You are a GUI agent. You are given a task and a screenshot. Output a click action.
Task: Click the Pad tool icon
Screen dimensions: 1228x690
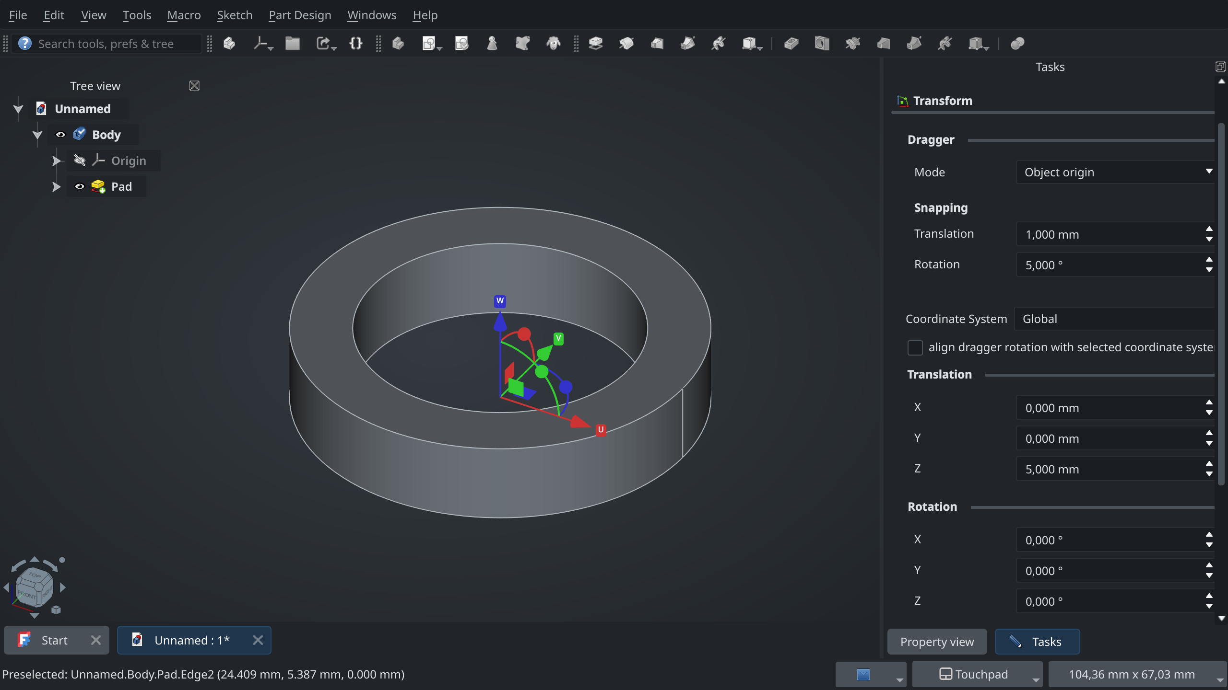[595, 44]
